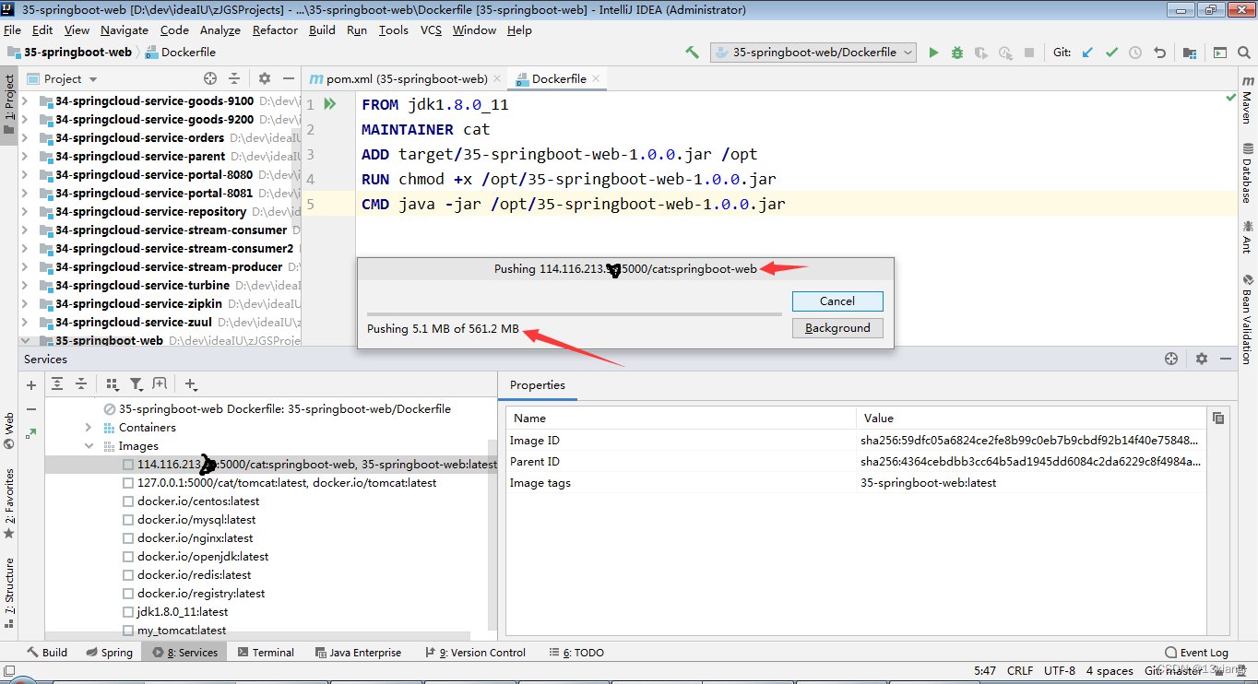Open the Group By icon in Services toolbar
The image size is (1258, 684).
coord(113,384)
